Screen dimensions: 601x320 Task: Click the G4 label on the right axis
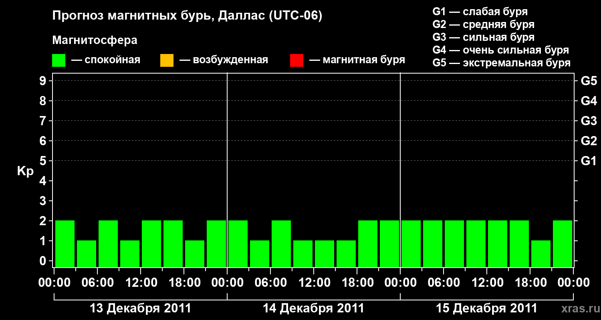pos(589,101)
